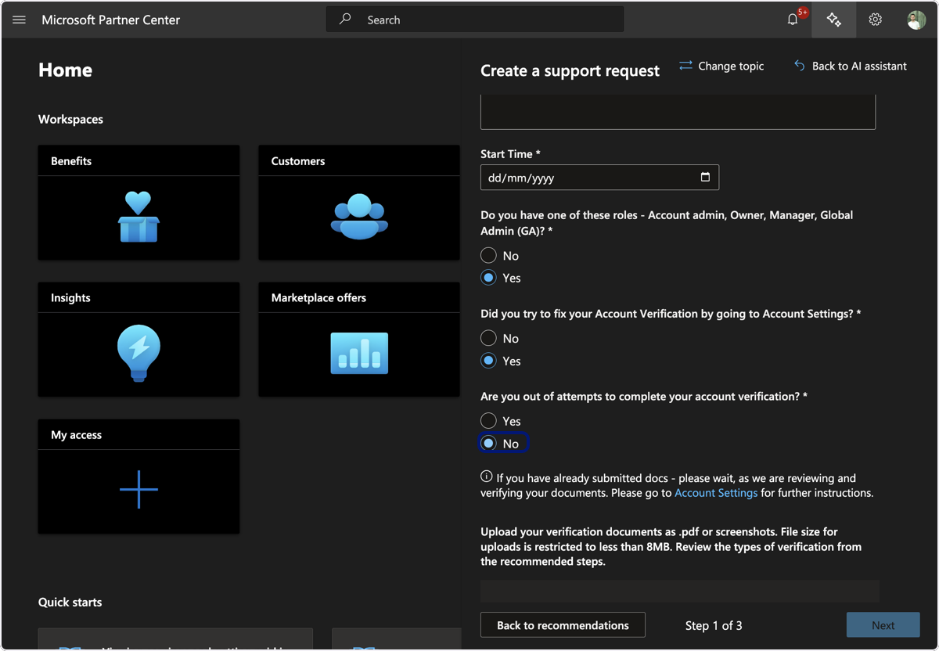
Task: Focus the Search box in header
Action: coord(475,20)
